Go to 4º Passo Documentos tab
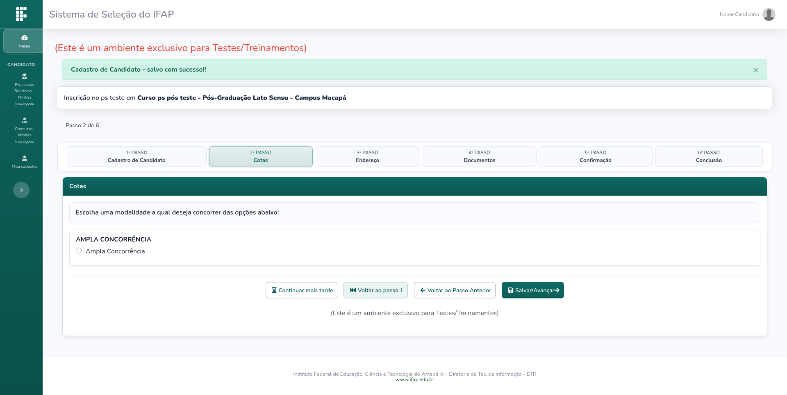787x395 pixels. (x=479, y=156)
